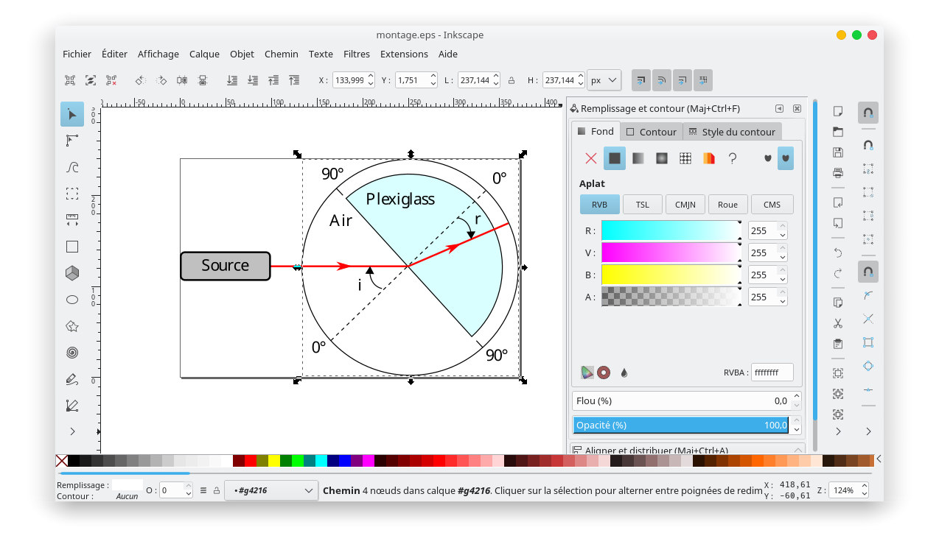Select the flat color fill mode
The image size is (939, 533).
(614, 158)
